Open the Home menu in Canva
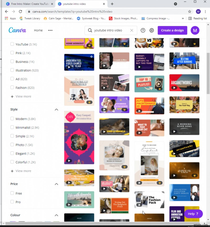Image resolution: width=210 pixels, height=227 pixels. coord(38,30)
